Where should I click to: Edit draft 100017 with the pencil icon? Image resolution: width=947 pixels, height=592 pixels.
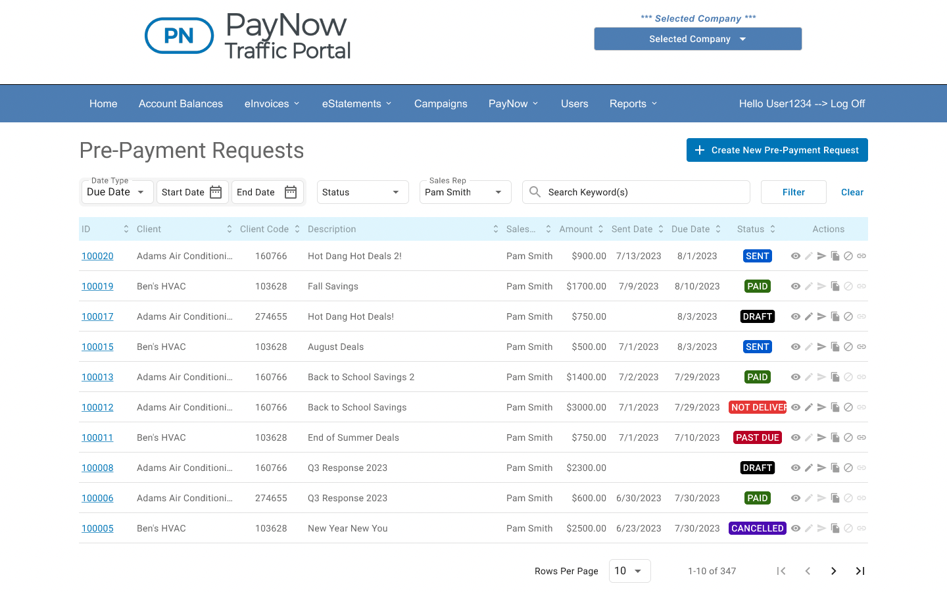click(x=809, y=316)
